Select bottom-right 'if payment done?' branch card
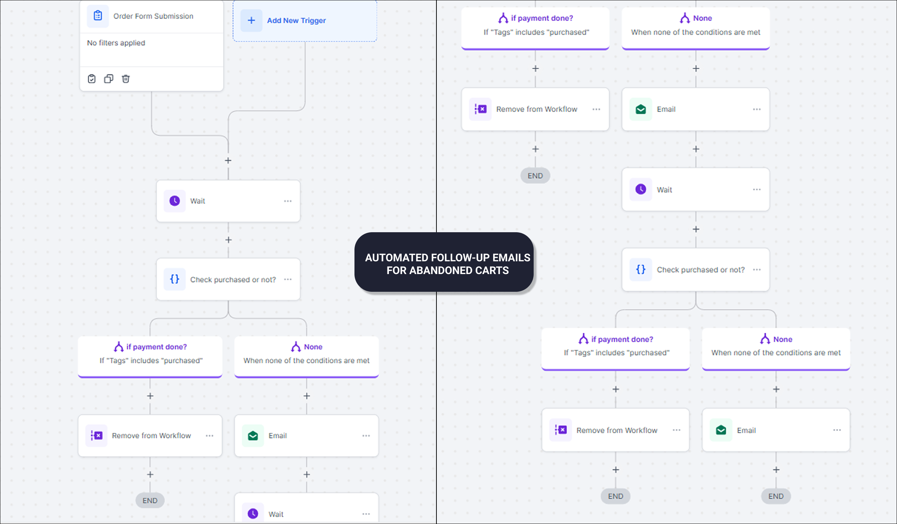 click(x=616, y=346)
